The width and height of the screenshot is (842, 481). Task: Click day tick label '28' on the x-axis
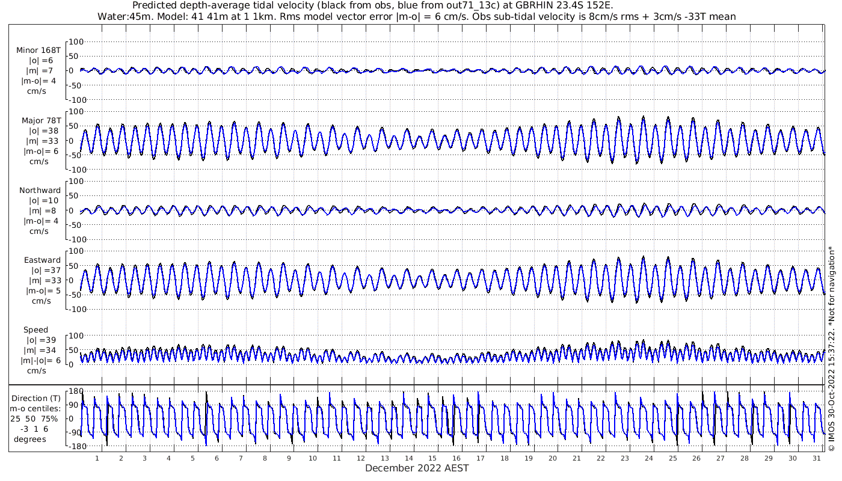click(x=745, y=458)
